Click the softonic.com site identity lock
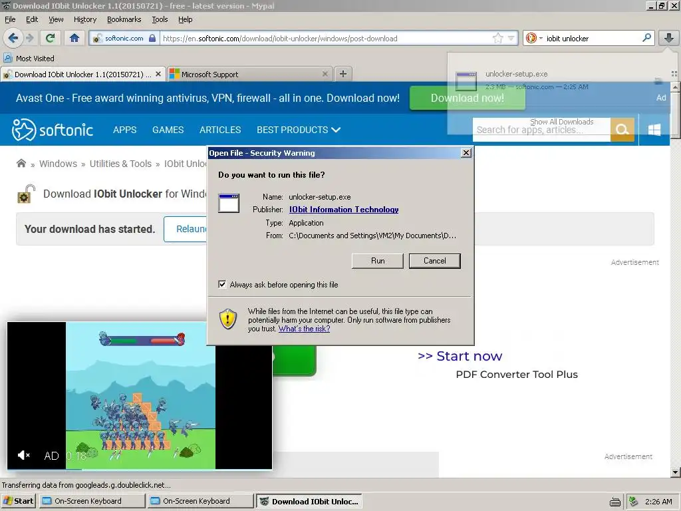 124,38
